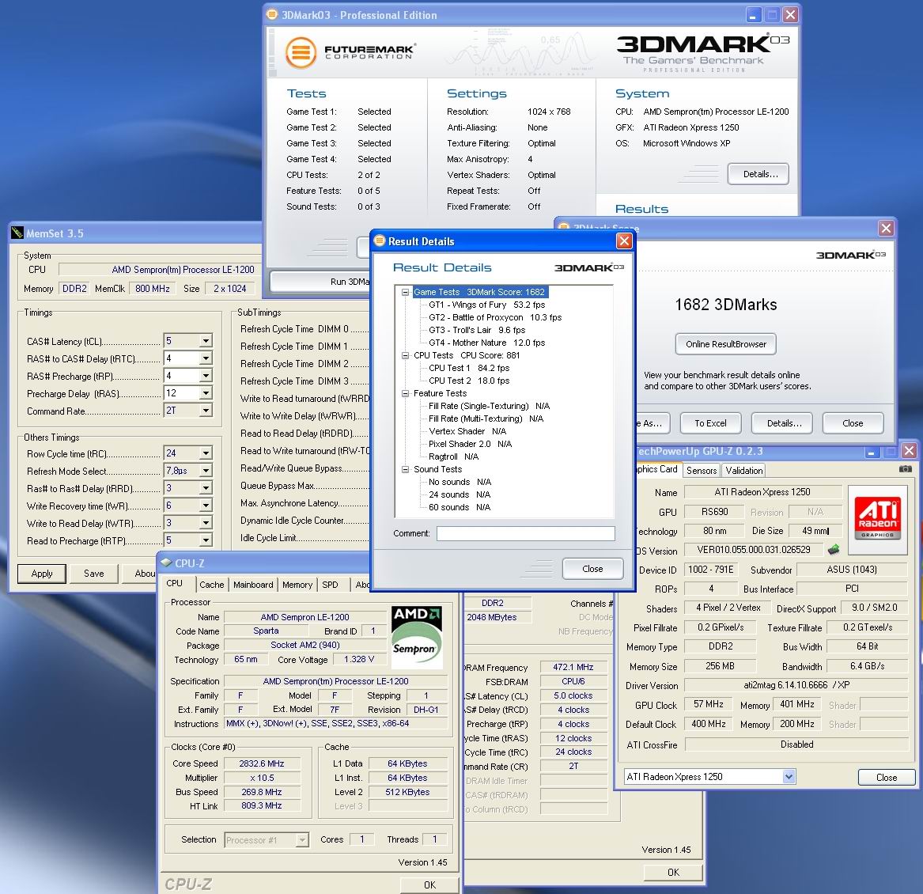Screen dimensions: 923x894
Task: Click the CPU-Z title bar icon
Action: tap(167, 563)
